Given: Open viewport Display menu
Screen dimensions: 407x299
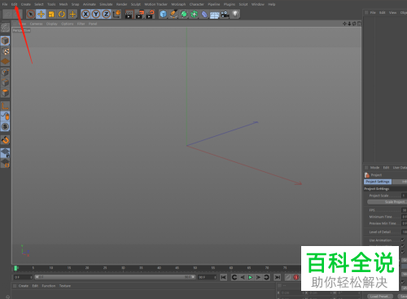Looking at the screenshot, I should point(52,24).
